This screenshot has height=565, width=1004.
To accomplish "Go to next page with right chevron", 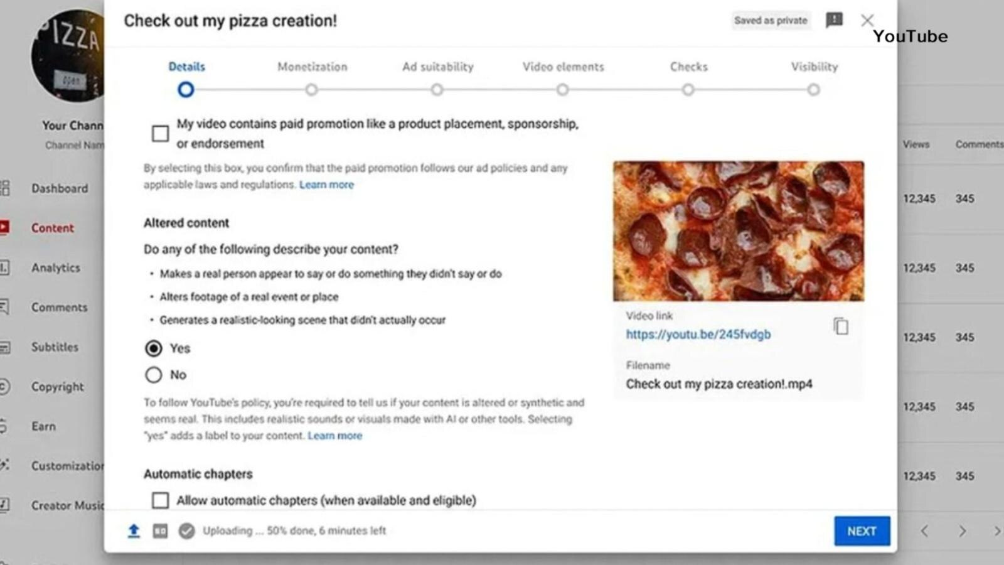I will (x=962, y=531).
